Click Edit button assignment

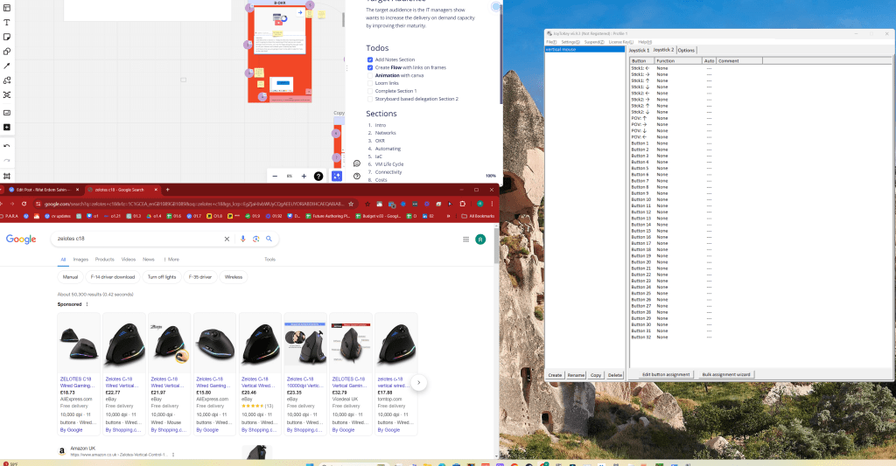coord(666,374)
